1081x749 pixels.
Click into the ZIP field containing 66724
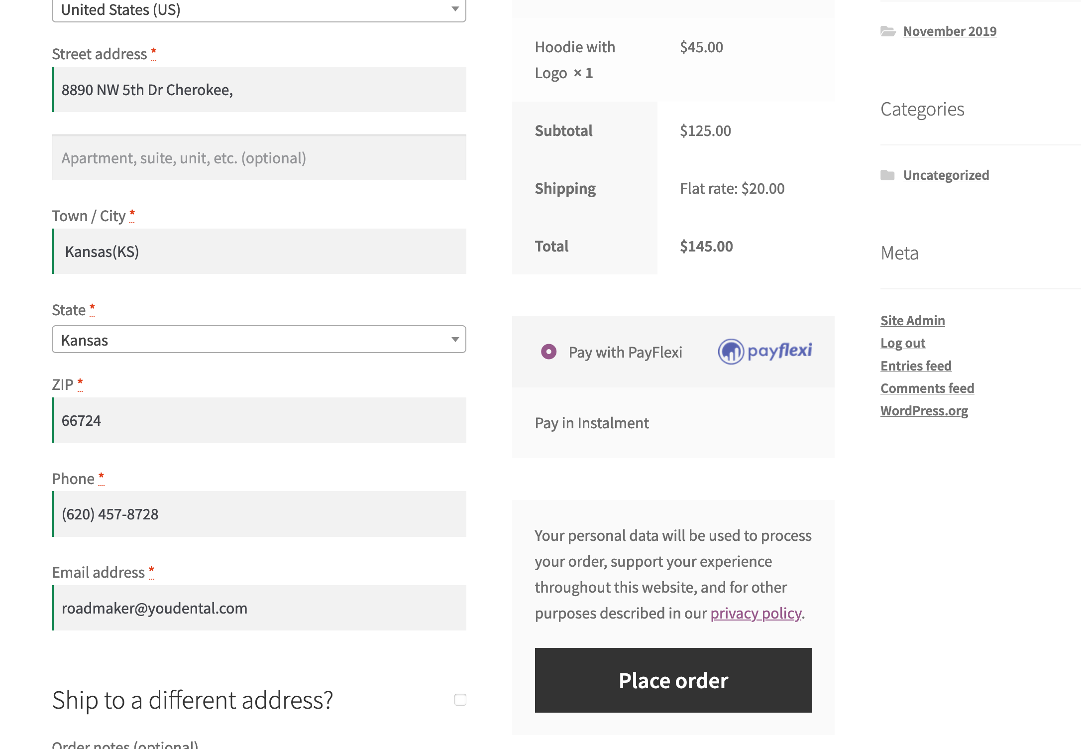pos(259,420)
